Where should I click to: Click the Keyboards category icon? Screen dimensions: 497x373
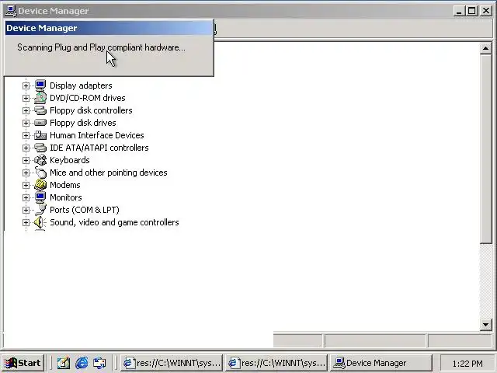point(40,160)
